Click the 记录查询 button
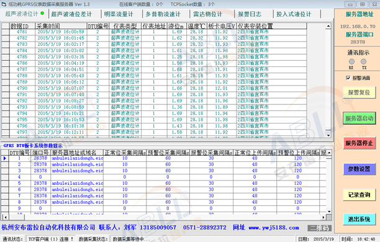Viewport: 380px width, 242px height. click(359, 195)
